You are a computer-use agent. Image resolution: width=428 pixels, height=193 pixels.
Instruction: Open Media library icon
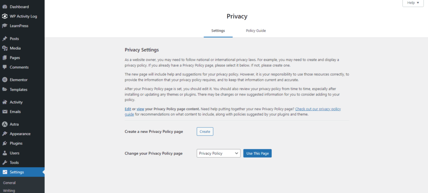click(x=5, y=48)
